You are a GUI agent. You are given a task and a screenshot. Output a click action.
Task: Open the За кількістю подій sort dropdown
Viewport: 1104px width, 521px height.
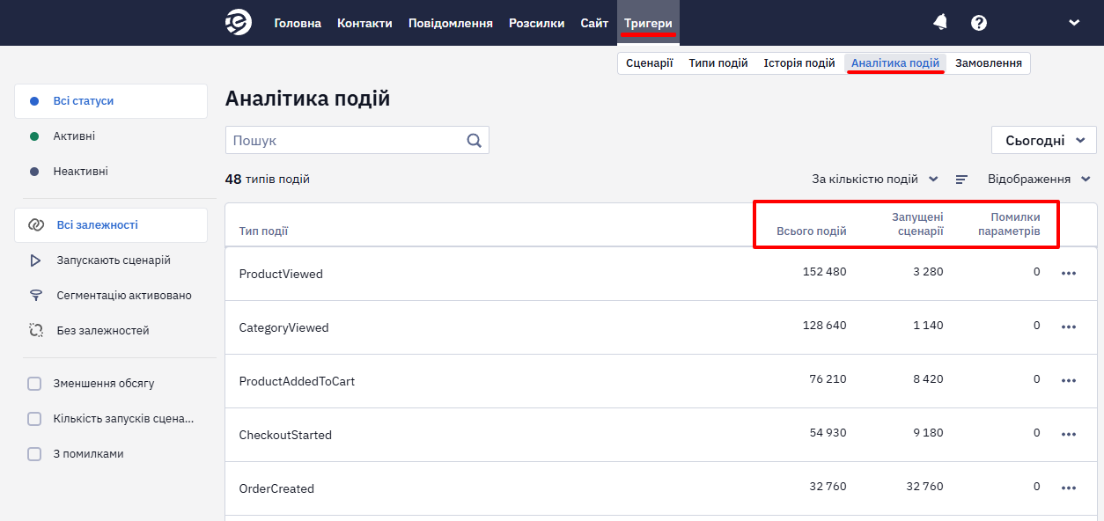[x=875, y=180]
